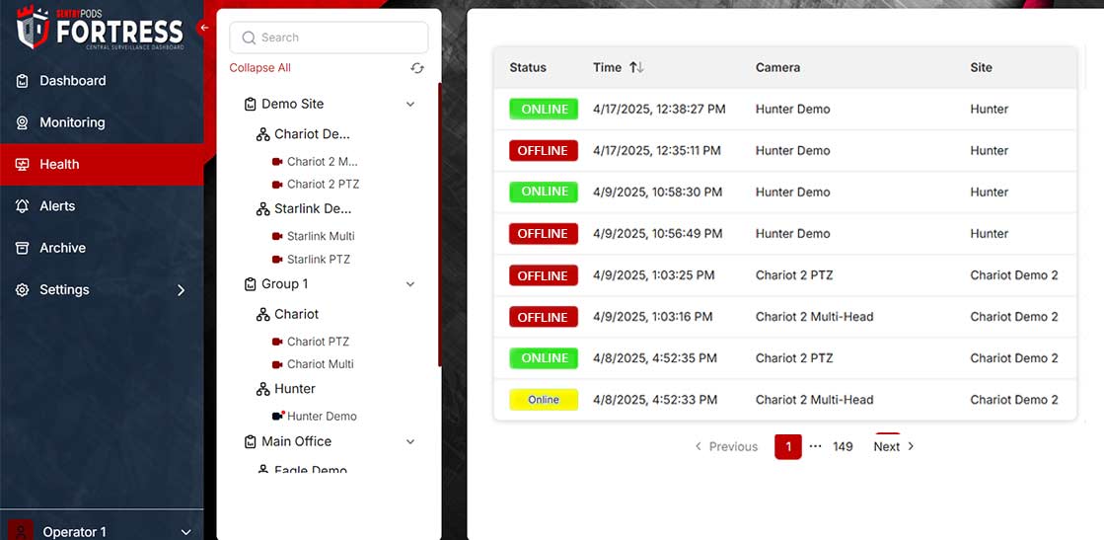Collapse the Group 1 tree node chevron
Screen dimensions: 1104x540
[410, 284]
